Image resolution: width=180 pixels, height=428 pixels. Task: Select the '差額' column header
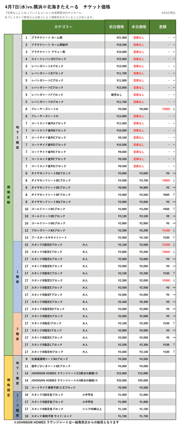pos(163,27)
